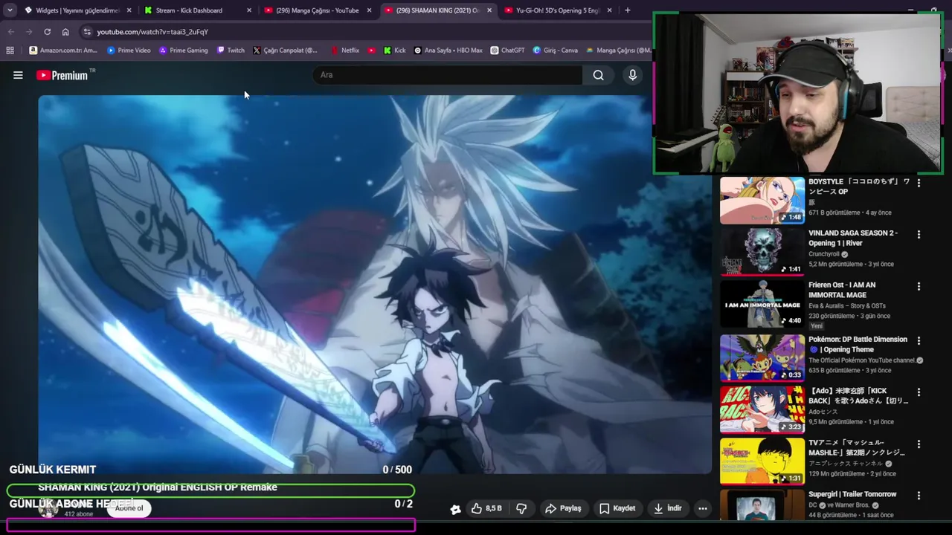This screenshot has width=952, height=535.
Task: Open a new browser tab
Action: coord(628,10)
